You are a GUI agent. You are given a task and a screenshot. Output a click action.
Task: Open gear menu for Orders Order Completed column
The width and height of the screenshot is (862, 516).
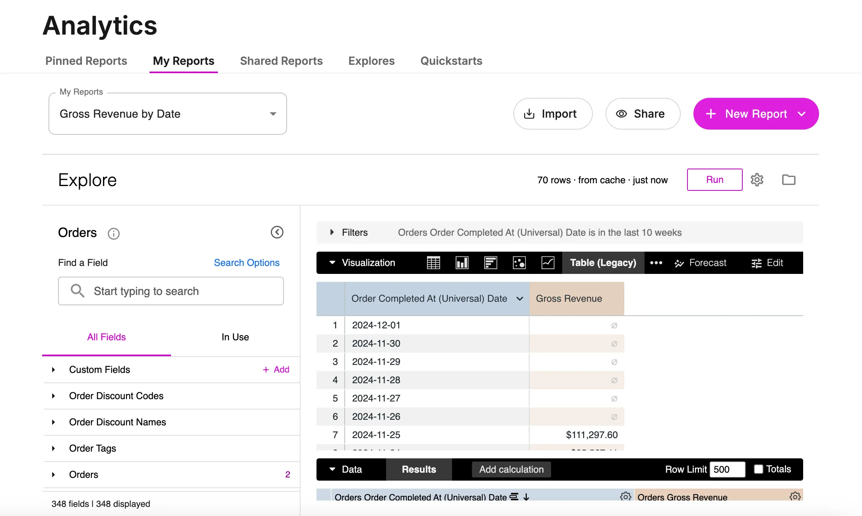[x=625, y=496]
